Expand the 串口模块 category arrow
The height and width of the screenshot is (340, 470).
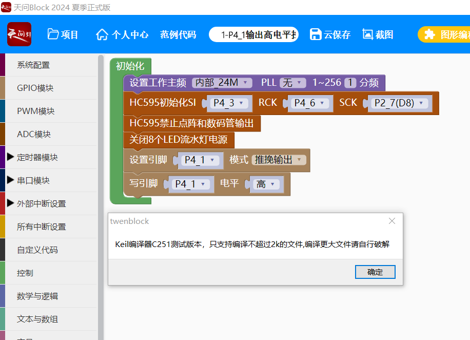click(10, 180)
